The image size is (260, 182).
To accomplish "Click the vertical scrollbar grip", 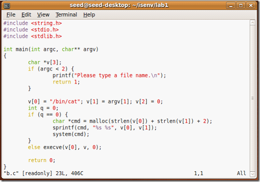I will coord(253,98).
